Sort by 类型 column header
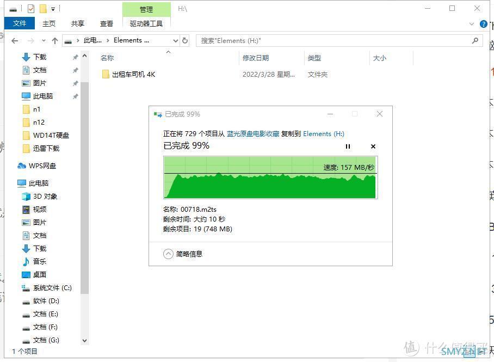This screenshot has width=494, height=362. (314, 58)
